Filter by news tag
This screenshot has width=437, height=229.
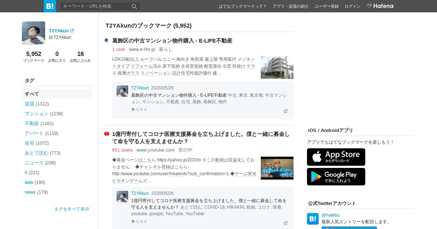(x=30, y=192)
